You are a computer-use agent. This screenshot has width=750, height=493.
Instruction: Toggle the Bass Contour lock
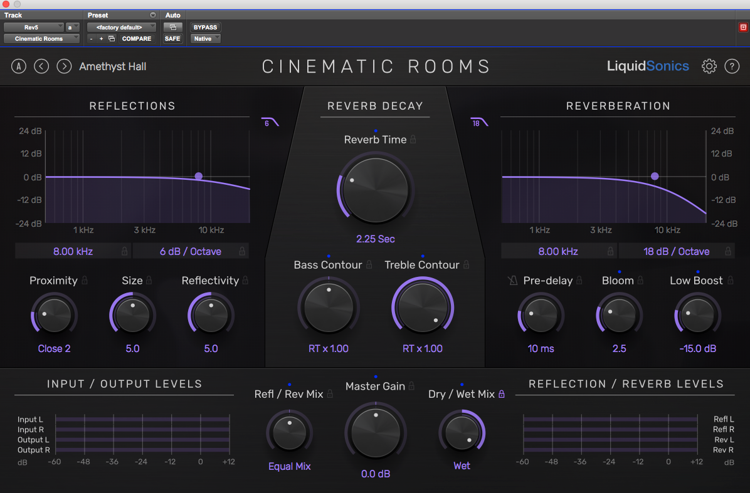pos(369,264)
